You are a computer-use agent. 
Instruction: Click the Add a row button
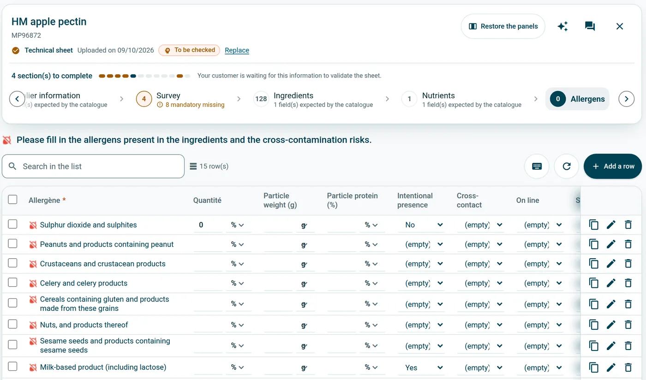(613, 166)
